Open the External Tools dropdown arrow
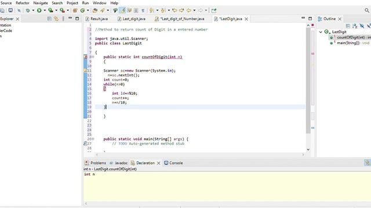 click(68, 10)
